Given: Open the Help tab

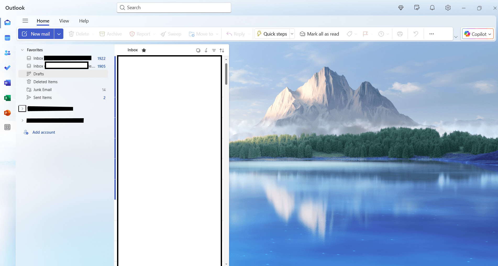Looking at the screenshot, I should (84, 21).
